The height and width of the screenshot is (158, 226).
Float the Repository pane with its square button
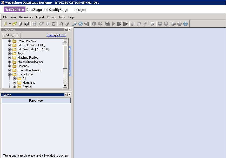66,30
